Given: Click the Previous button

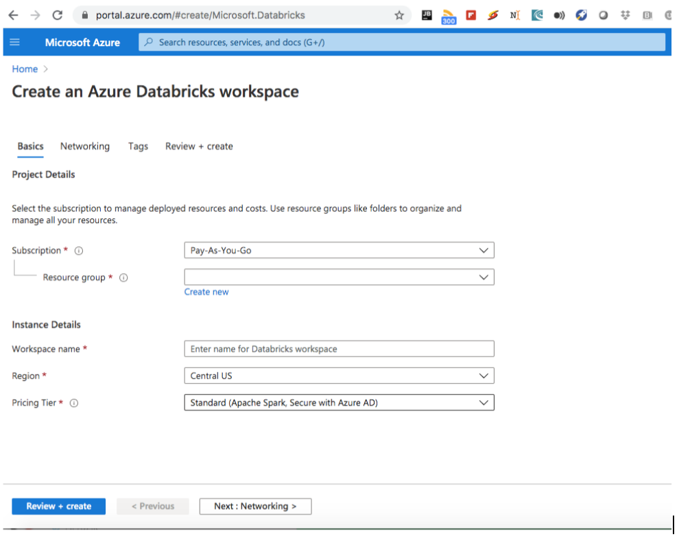Looking at the screenshot, I should click(153, 506).
